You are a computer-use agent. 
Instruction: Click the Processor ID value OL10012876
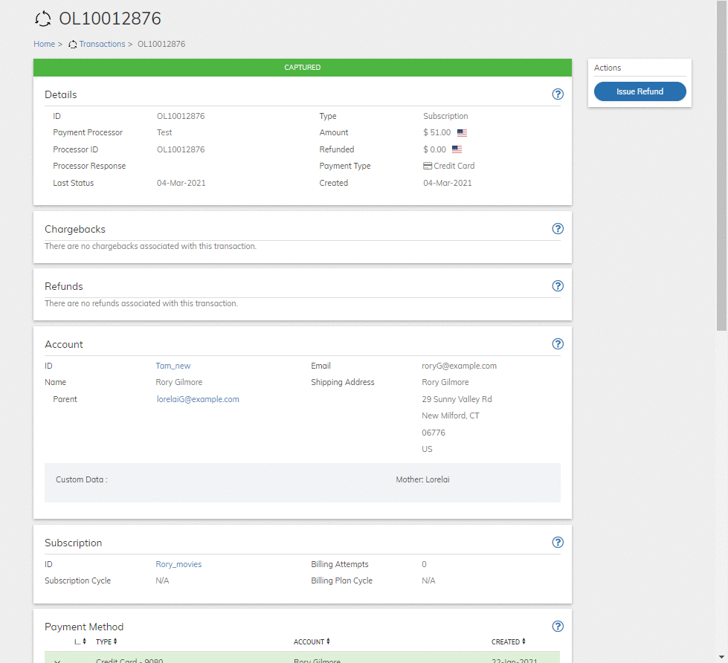[x=181, y=150]
